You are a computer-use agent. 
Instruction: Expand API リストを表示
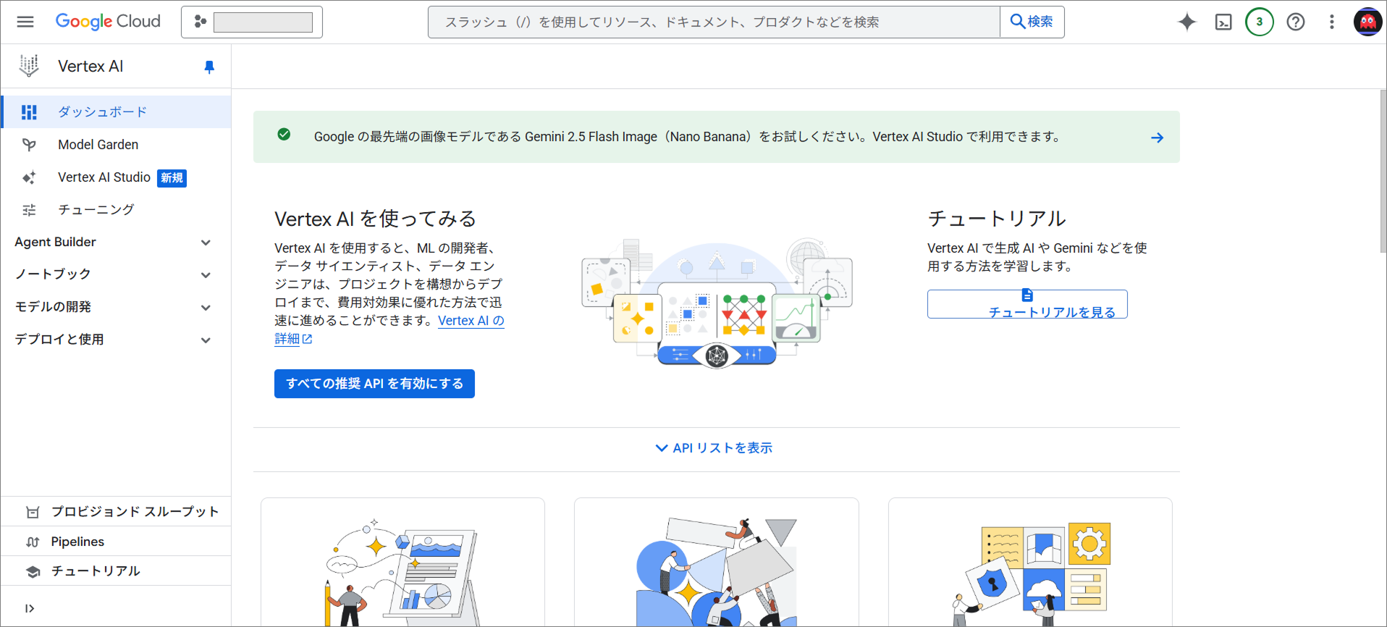[714, 448]
